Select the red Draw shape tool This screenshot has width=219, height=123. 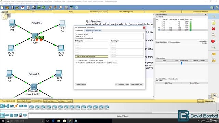[213, 41]
